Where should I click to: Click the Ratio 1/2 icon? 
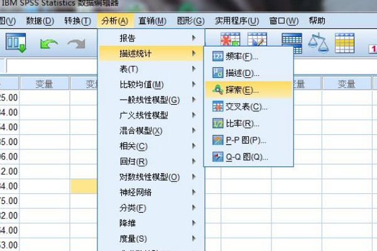coord(218,123)
